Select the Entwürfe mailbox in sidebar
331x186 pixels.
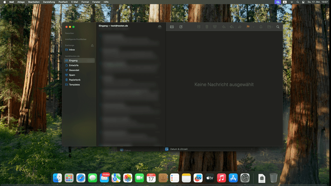pyautogui.click(x=74, y=65)
